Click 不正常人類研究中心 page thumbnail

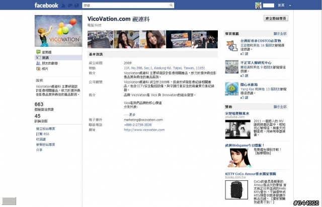[232, 67]
